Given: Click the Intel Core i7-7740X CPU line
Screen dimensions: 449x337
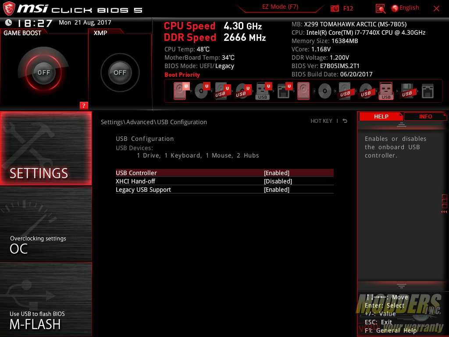Looking at the screenshot, I should (359, 32).
